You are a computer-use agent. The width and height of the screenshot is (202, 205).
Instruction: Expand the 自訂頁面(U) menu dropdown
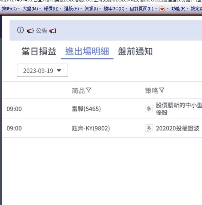156,9
